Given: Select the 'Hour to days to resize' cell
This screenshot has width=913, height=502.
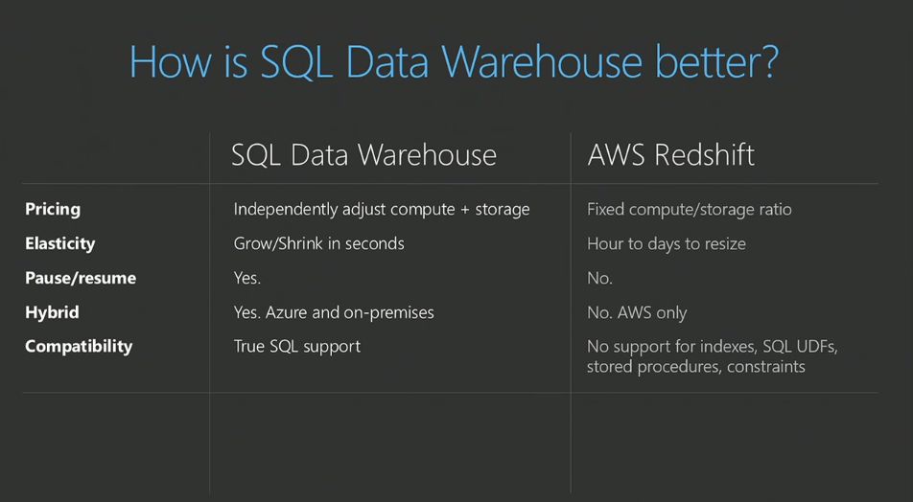Looking at the screenshot, I should 667,243.
